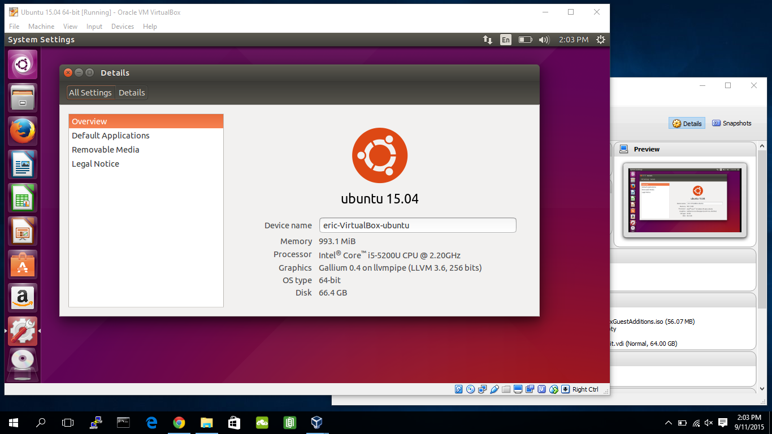Close the Details window in Ubuntu
Screen dimensions: 772x434
pyautogui.click(x=68, y=72)
